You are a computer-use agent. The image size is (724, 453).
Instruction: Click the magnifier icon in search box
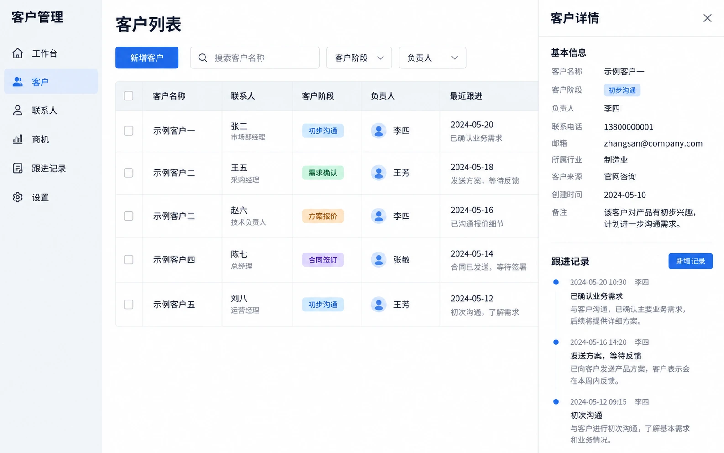(203, 58)
